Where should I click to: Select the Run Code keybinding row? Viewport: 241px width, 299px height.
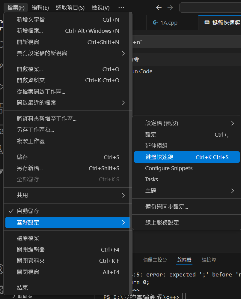[x=186, y=71]
